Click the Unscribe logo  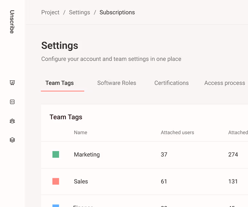tap(12, 22)
